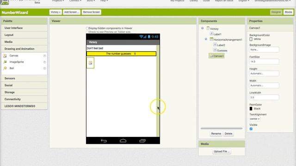Select Label1 icon in Components tree
Viewport: 296px width, 166px height.
211,34
